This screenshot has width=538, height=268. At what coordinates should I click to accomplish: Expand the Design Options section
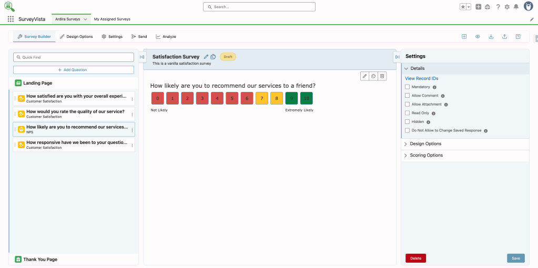tap(425, 144)
